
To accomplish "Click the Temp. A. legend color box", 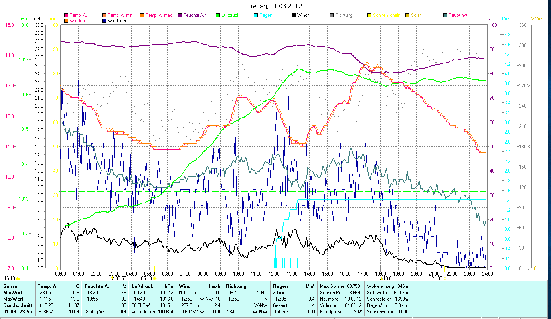I will pyautogui.click(x=66, y=15).
